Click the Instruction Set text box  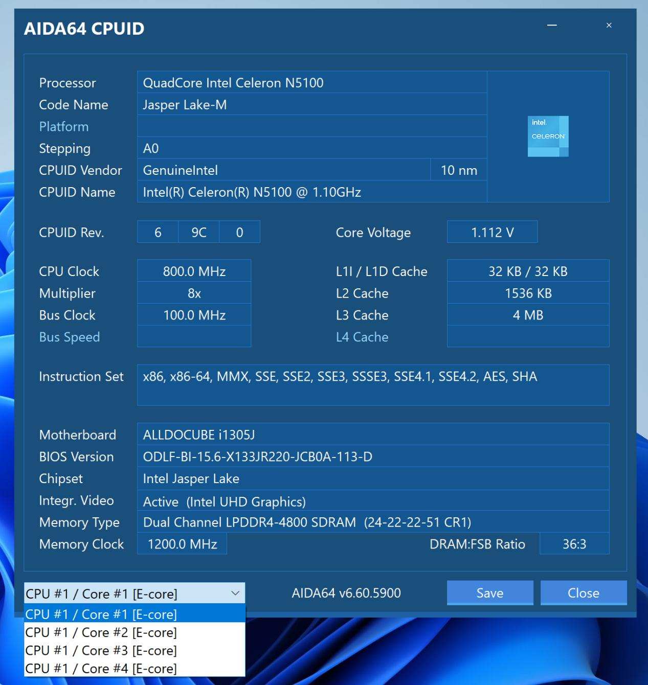[x=373, y=385]
